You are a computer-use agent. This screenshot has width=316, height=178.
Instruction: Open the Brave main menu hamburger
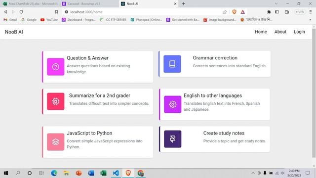click(311, 12)
